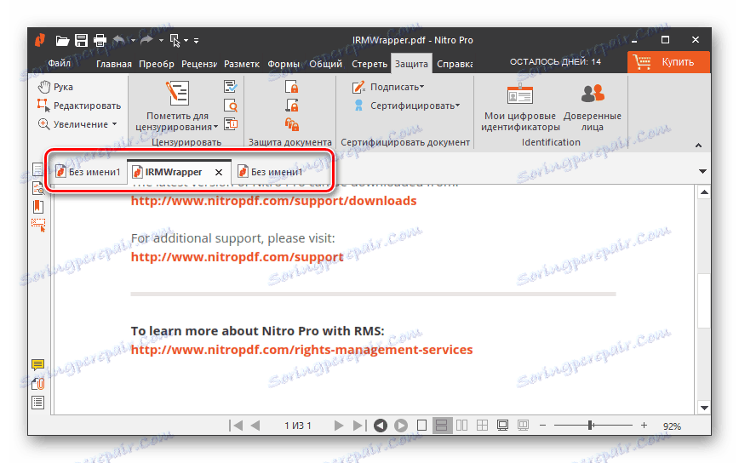
Task: Open Доверенные лица contacts
Action: click(593, 107)
